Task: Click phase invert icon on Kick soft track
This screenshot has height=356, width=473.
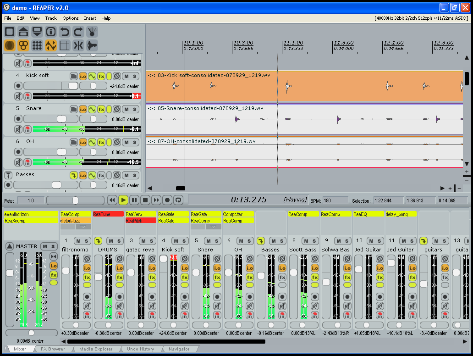Action: tap(117, 76)
